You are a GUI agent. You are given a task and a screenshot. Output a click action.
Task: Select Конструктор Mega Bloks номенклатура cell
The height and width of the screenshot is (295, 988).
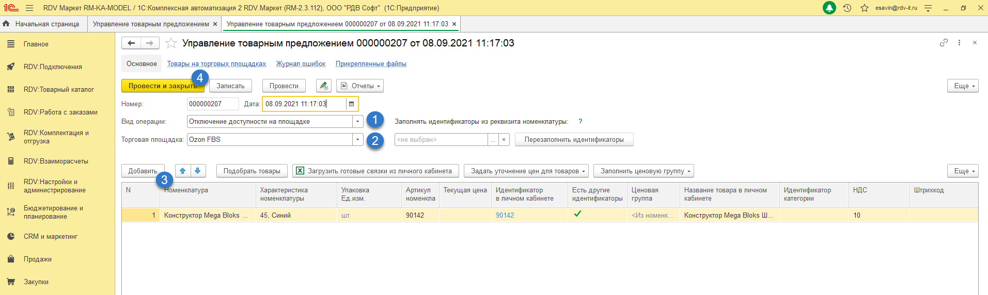point(208,216)
